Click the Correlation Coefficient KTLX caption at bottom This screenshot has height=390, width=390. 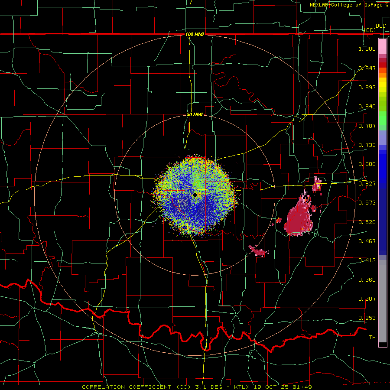coord(197,387)
